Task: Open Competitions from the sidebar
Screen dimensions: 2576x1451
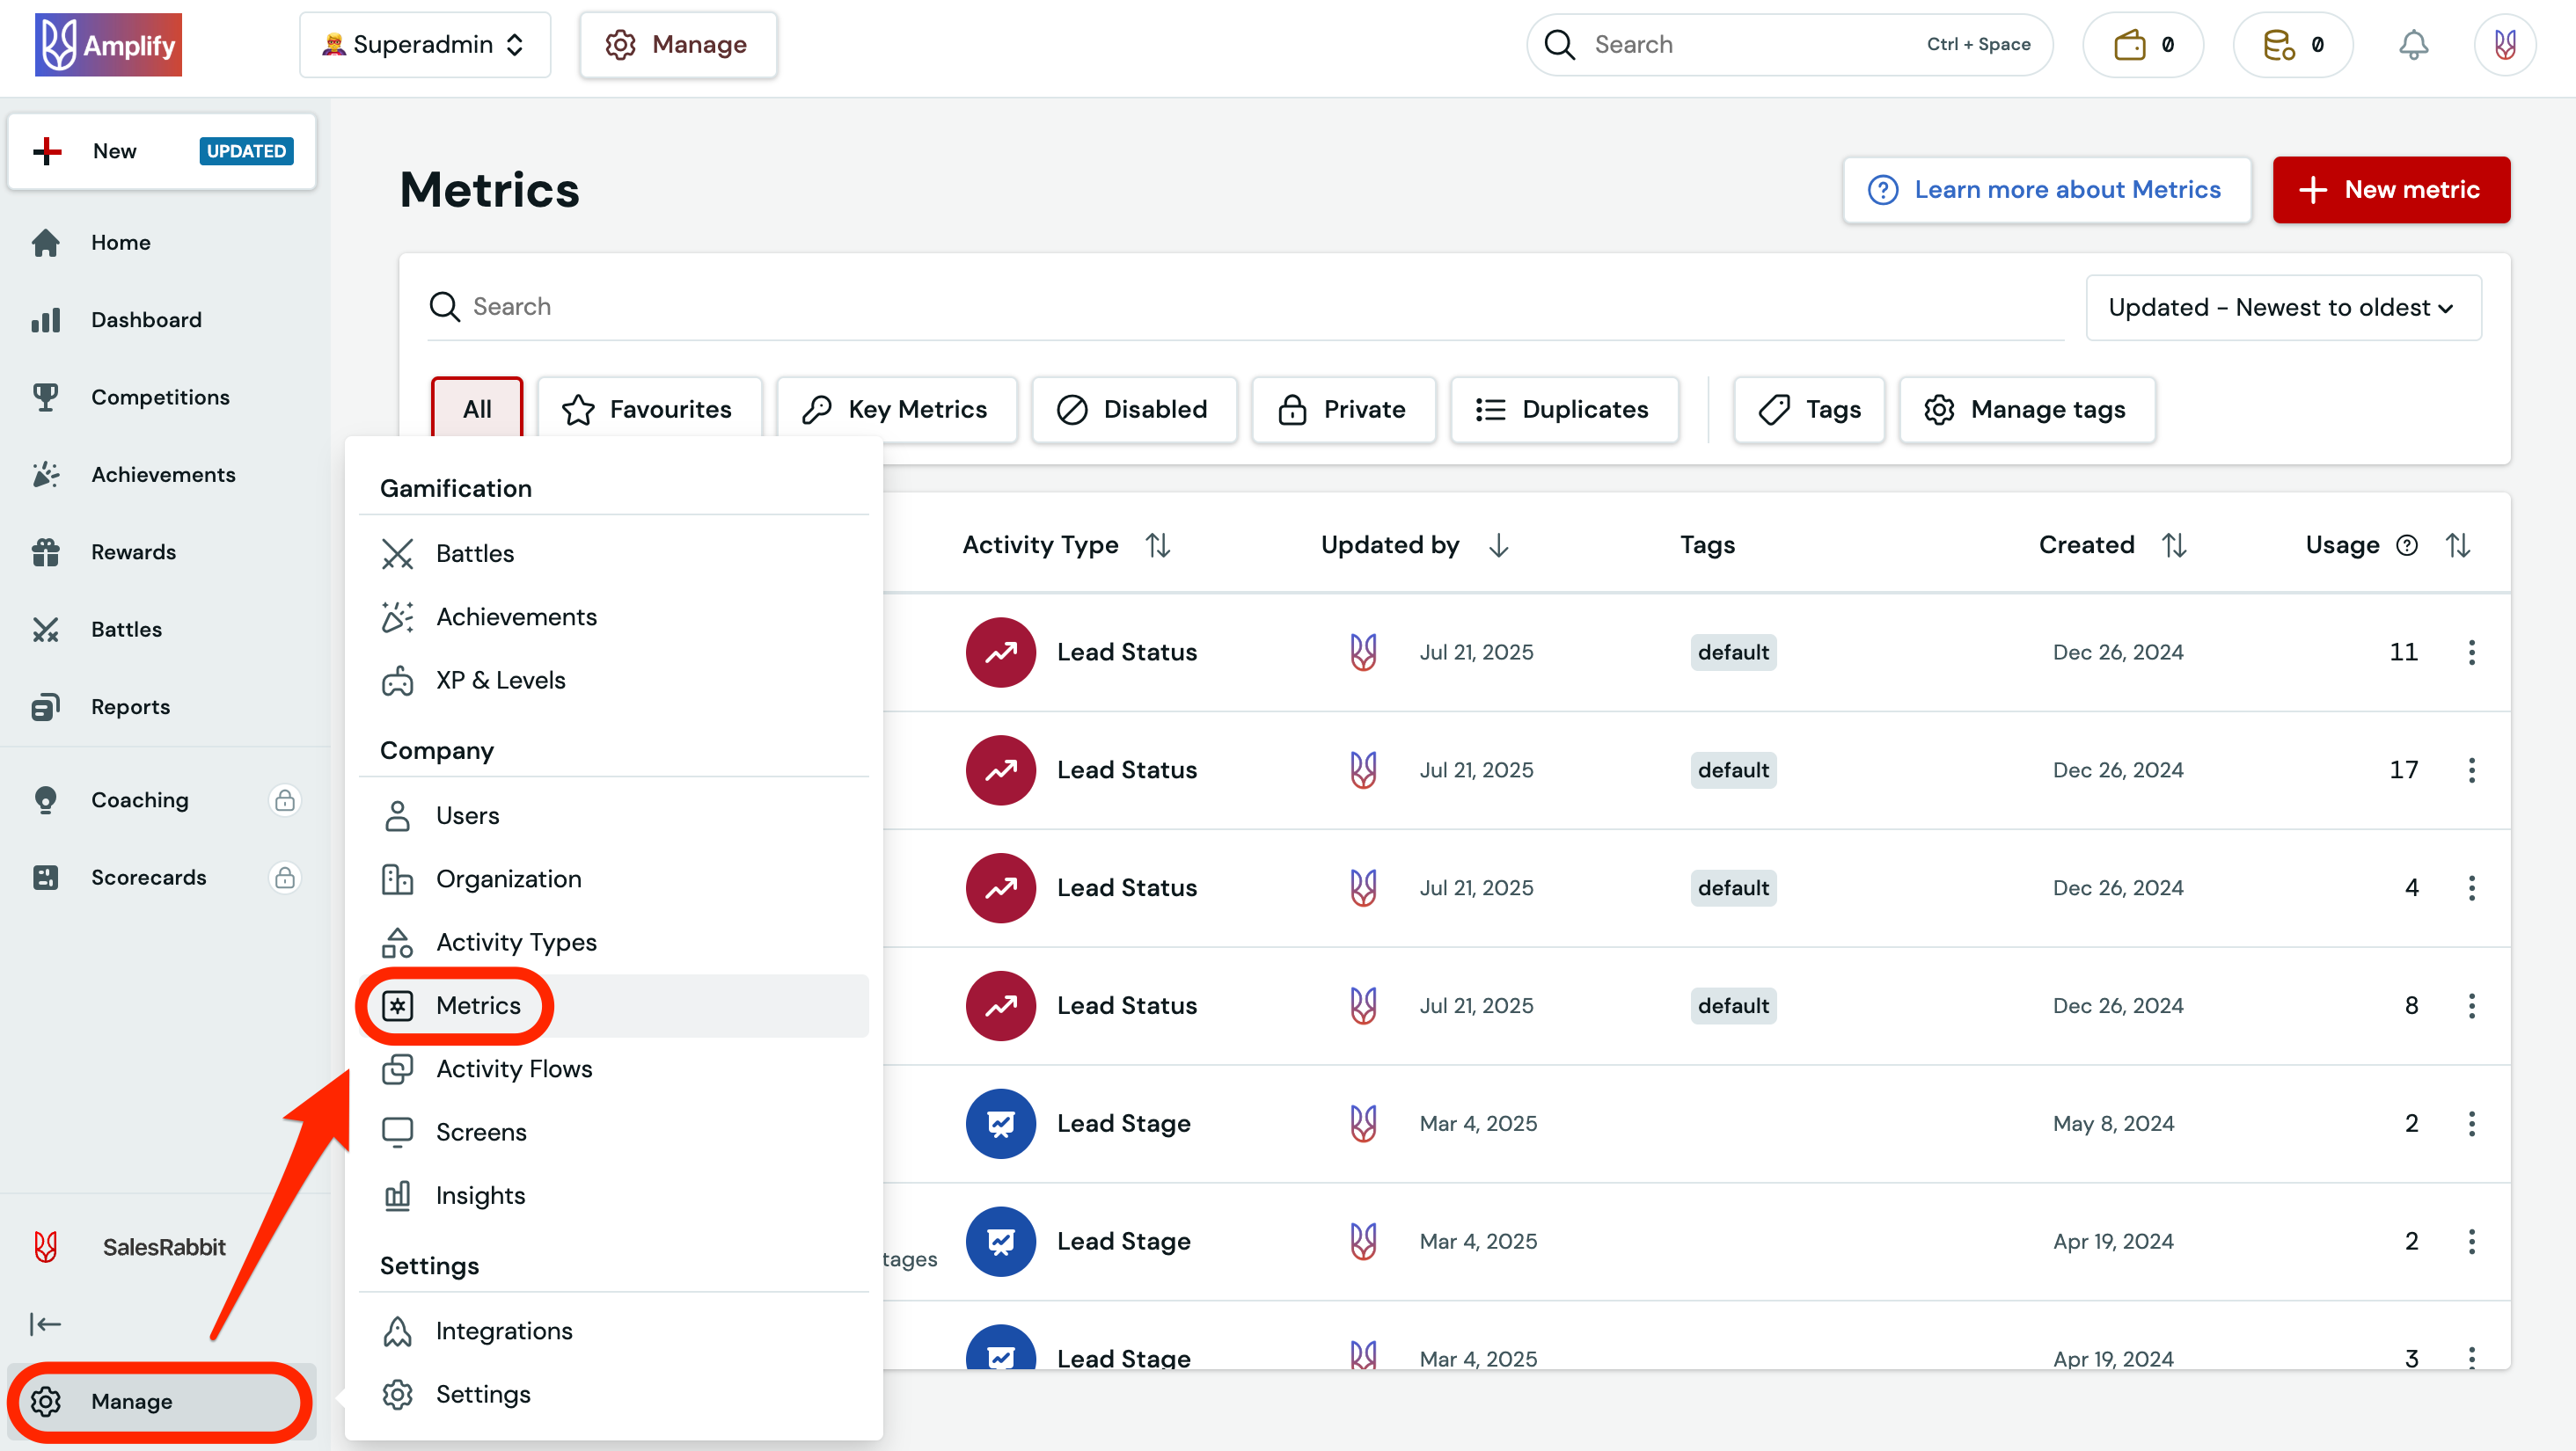Action: (160, 397)
